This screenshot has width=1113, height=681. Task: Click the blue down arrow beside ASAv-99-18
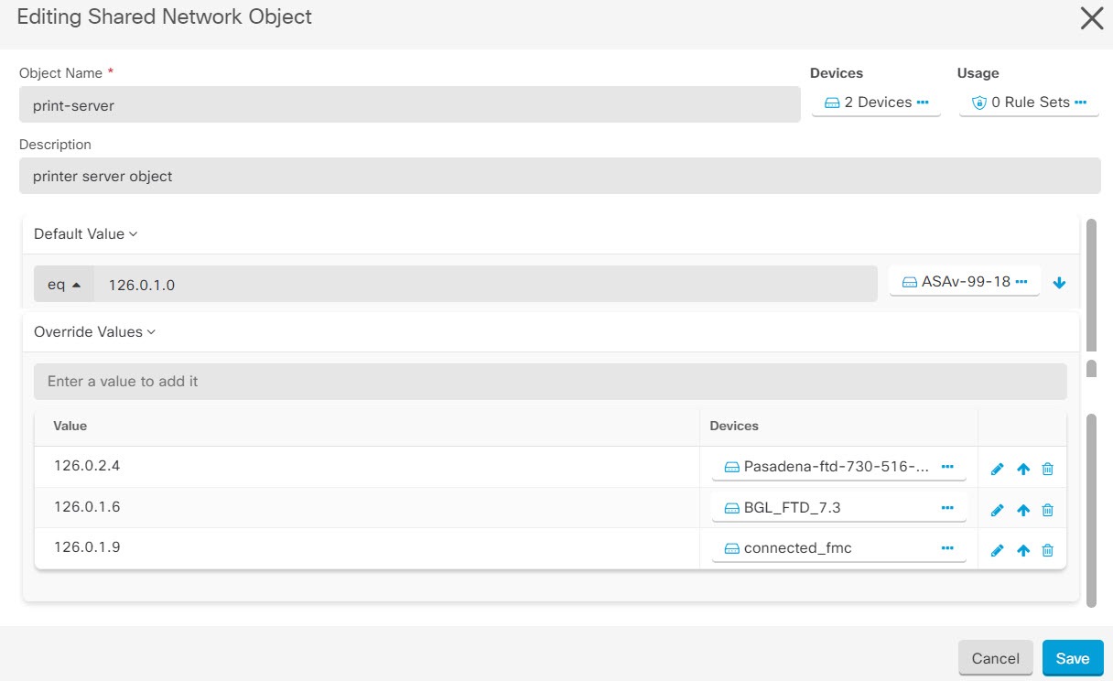(1059, 282)
